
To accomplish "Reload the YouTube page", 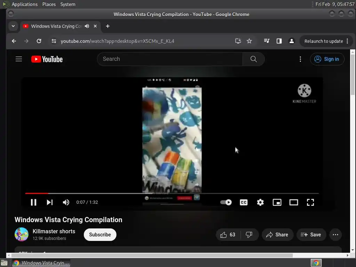I will tap(39, 41).
